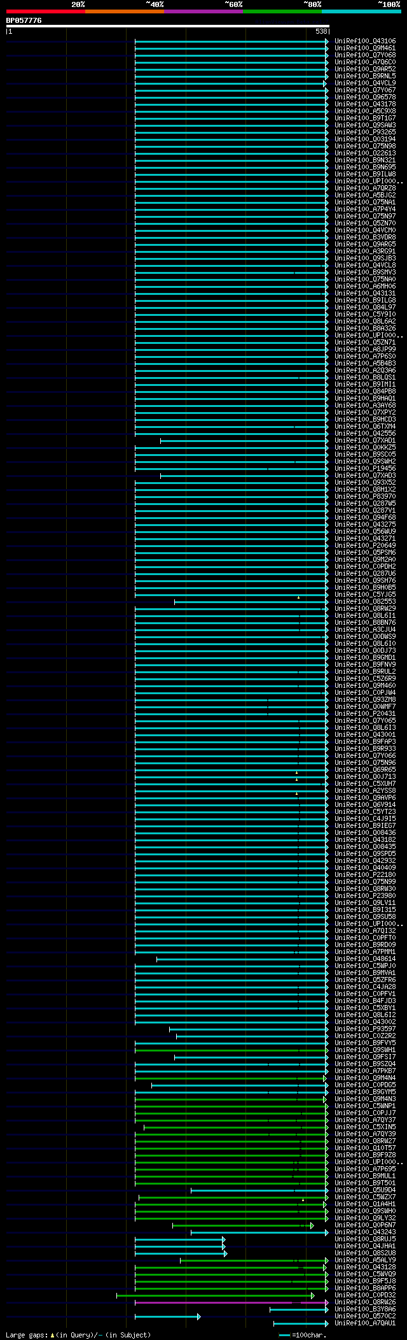This screenshot has width=407, height=1340.
Task: Select the cyan ~100% identity legend segment
Action: point(361,11)
